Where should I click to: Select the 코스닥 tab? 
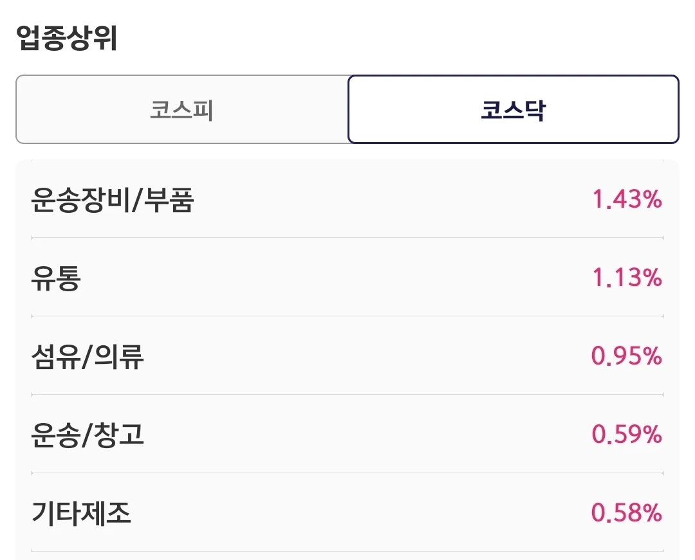[514, 109]
